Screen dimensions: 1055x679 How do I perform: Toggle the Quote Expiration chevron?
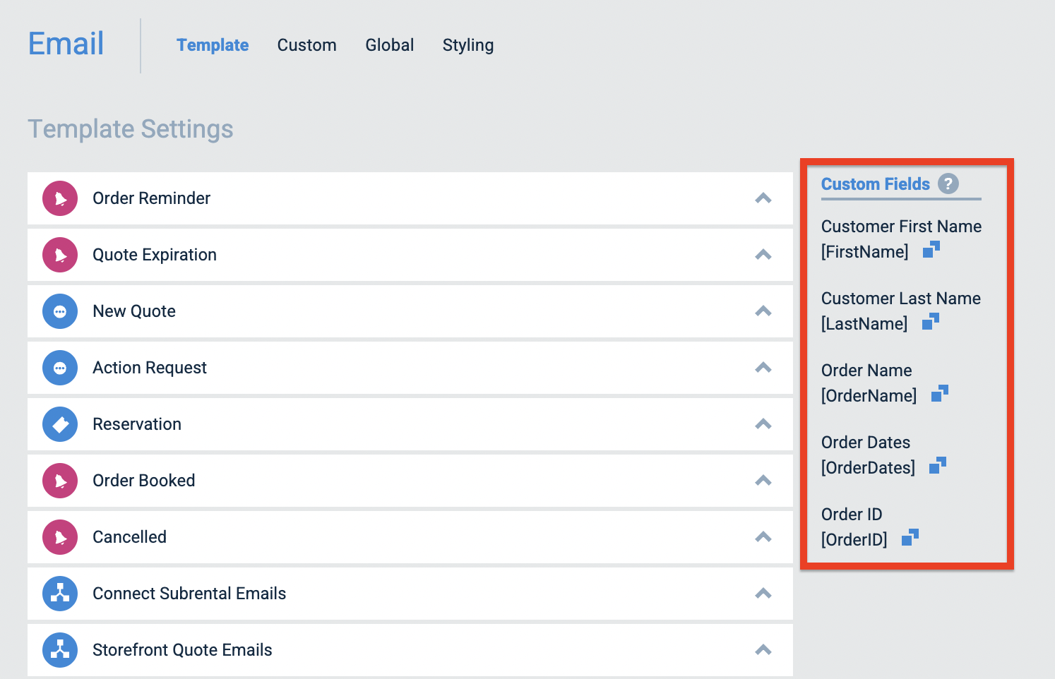(763, 255)
